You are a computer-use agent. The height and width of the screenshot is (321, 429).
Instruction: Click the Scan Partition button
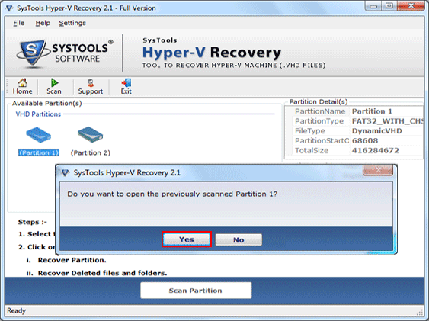(x=196, y=291)
